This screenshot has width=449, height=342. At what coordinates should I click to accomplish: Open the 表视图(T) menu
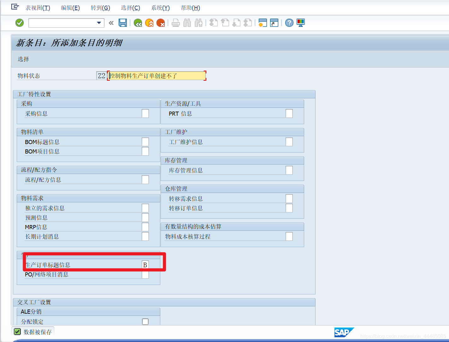tap(38, 8)
